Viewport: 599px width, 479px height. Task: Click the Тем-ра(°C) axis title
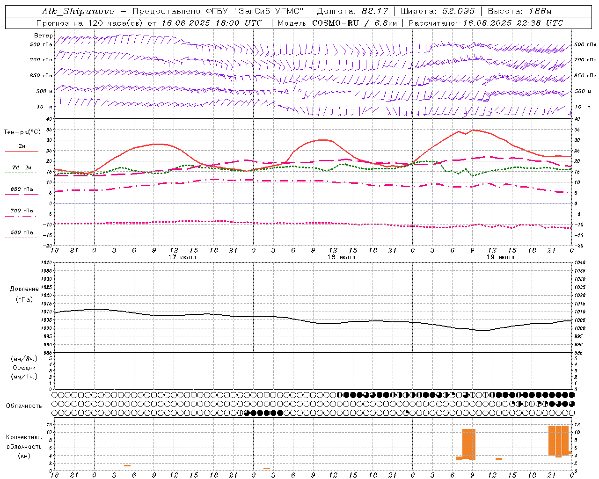(x=22, y=132)
